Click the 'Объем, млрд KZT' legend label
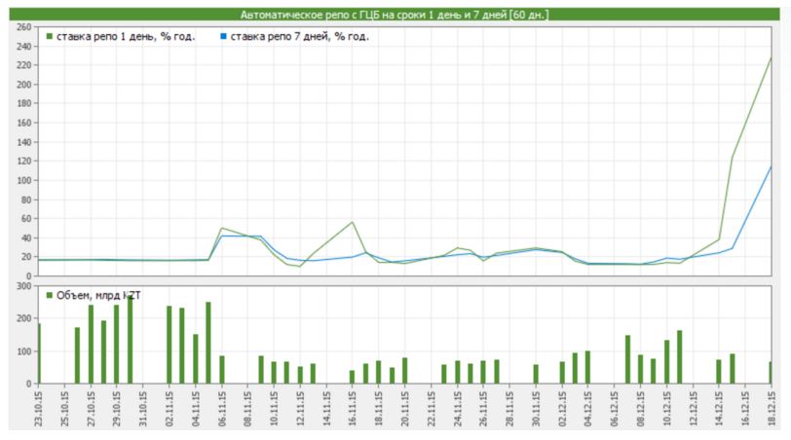This screenshot has width=791, height=440. tap(98, 294)
